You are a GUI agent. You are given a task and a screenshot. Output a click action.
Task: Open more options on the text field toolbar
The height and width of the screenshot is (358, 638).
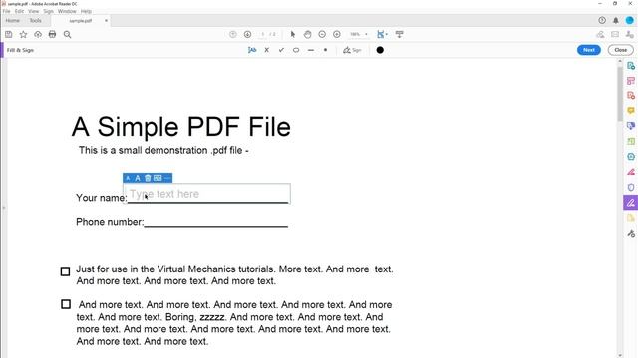(x=166, y=178)
